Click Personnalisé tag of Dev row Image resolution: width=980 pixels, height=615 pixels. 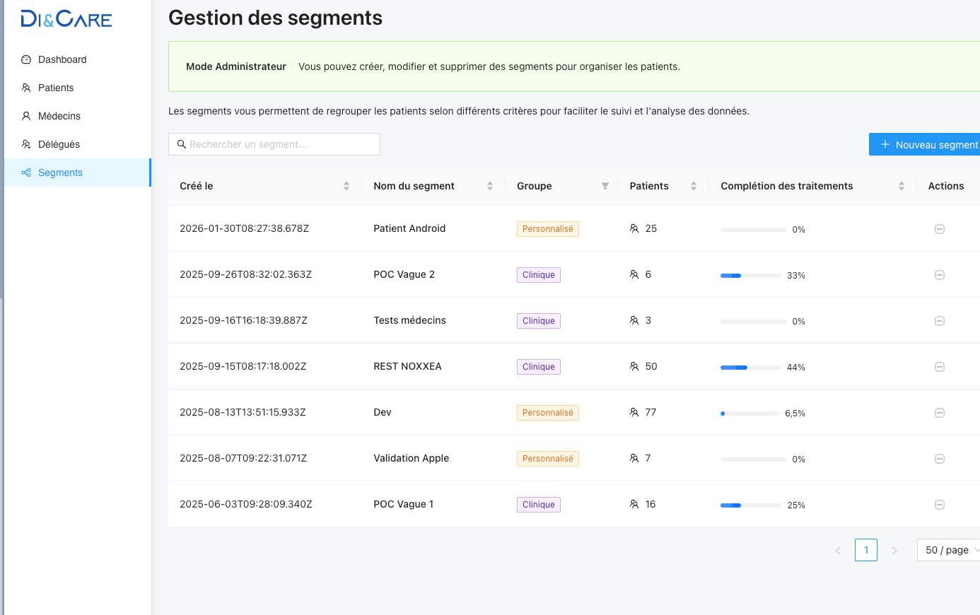(548, 413)
